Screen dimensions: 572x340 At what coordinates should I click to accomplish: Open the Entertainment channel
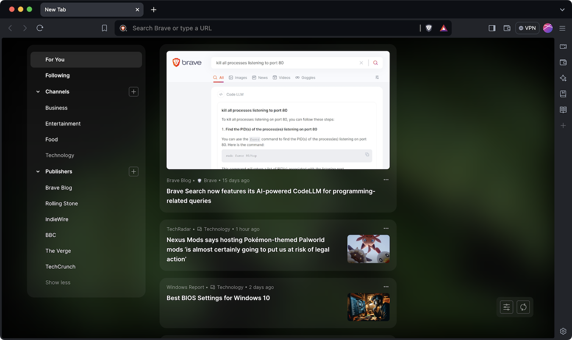63,124
